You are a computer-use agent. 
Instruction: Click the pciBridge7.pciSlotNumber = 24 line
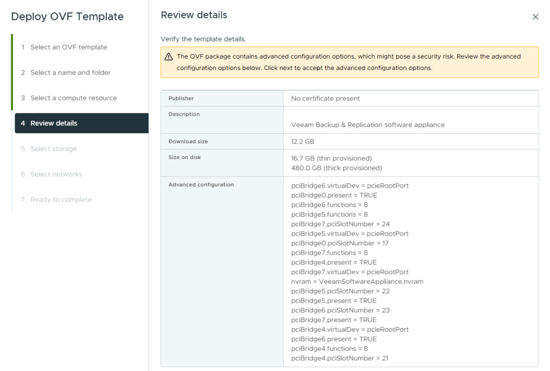(x=340, y=224)
